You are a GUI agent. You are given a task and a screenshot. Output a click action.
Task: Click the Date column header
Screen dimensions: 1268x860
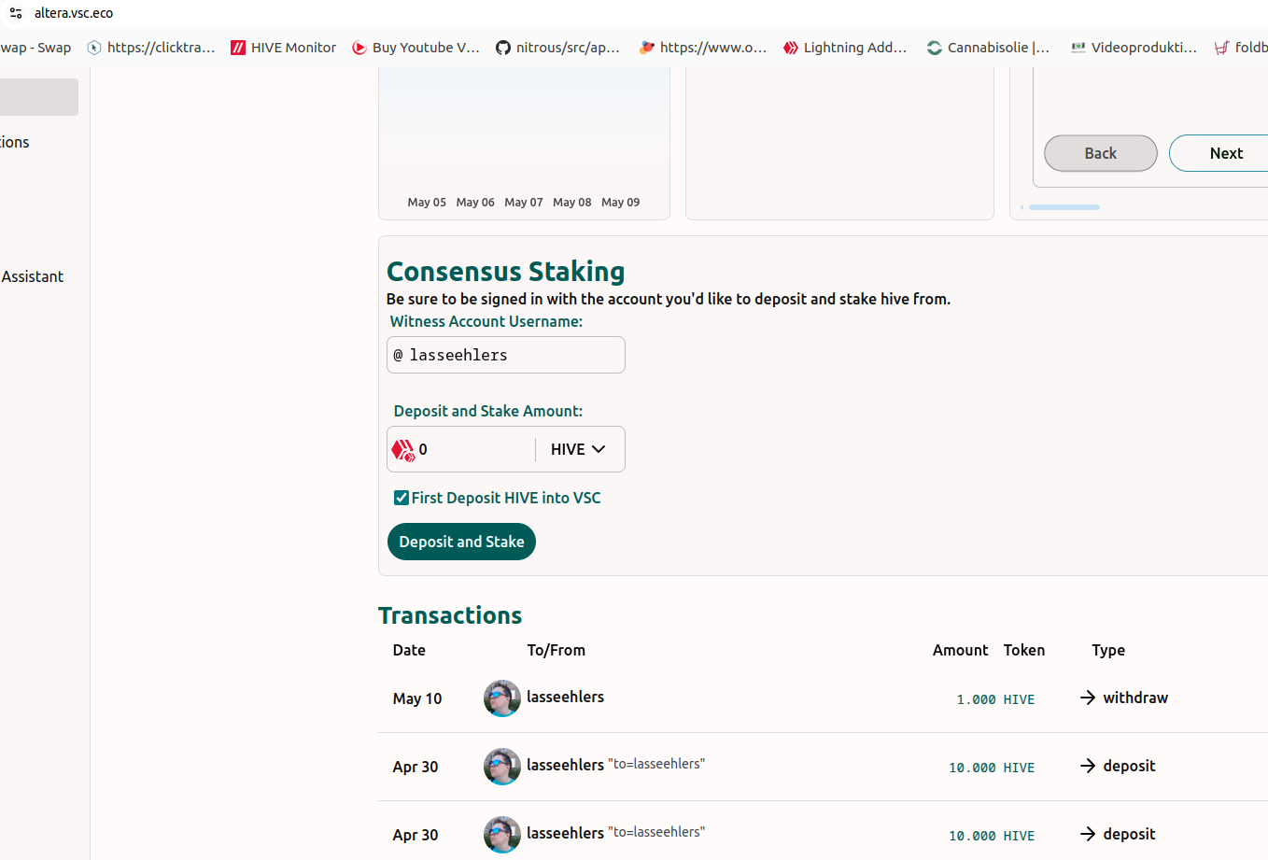click(409, 650)
